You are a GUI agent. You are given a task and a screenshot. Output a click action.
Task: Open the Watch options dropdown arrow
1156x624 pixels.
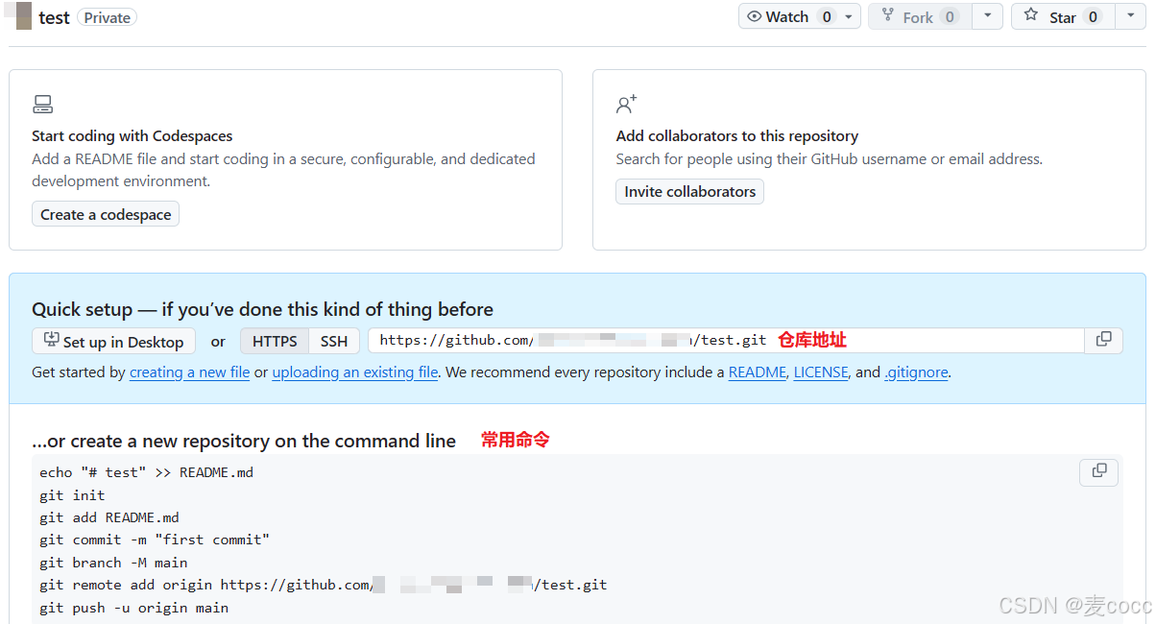point(850,16)
